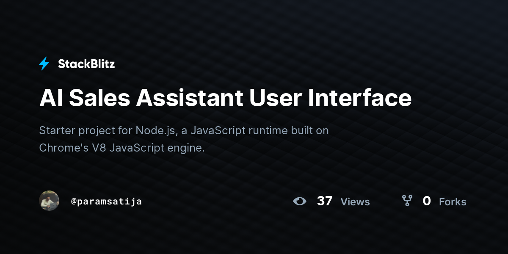Open the AI Sales Assistant User Interface title
This screenshot has width=508, height=254.
pyautogui.click(x=225, y=98)
